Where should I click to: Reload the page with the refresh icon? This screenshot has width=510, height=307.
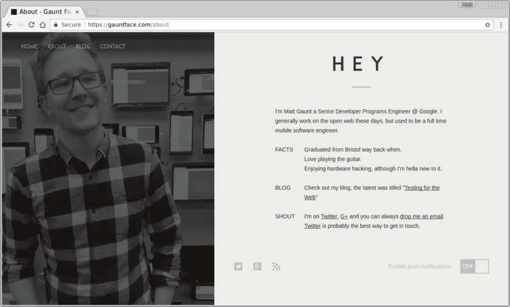[x=31, y=25]
